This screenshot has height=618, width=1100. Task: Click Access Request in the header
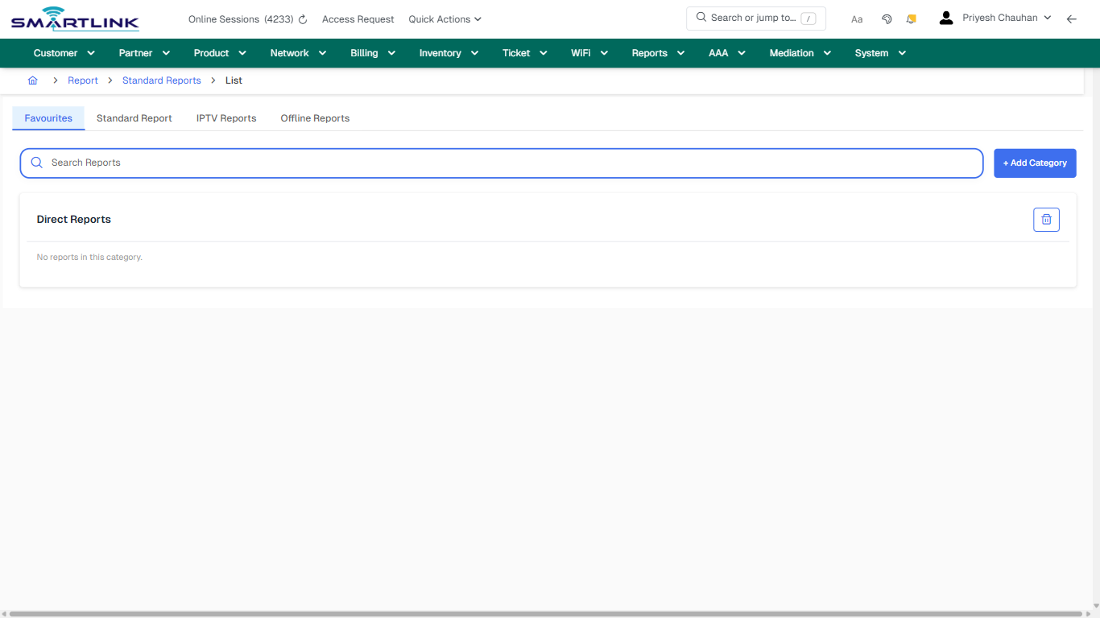358,19
